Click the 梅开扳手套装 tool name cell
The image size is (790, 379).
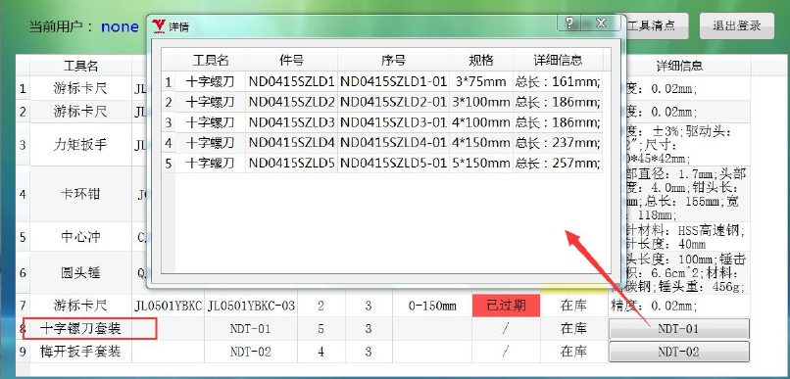point(80,352)
